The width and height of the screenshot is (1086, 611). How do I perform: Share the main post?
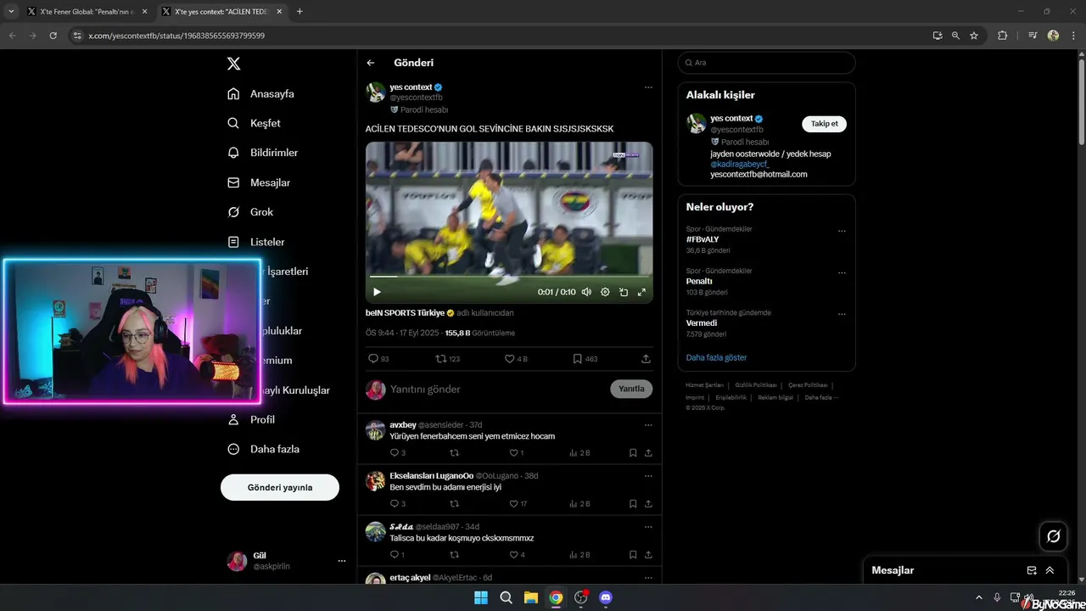click(646, 359)
